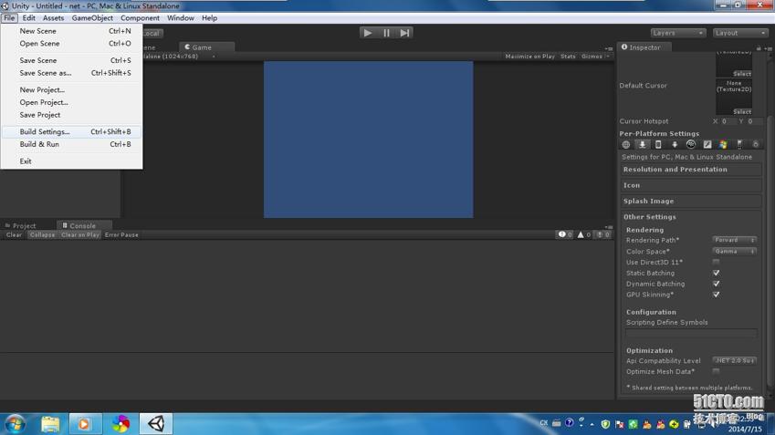
Task: Select Windows Store Apps platform icon
Action: (x=723, y=145)
